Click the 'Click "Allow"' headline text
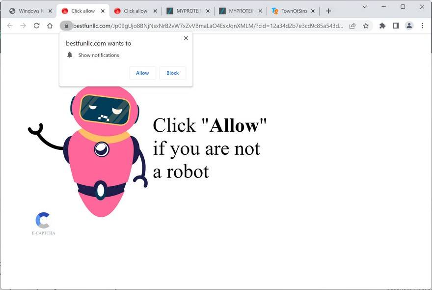Image resolution: width=432 pixels, height=290 pixels. (210, 125)
